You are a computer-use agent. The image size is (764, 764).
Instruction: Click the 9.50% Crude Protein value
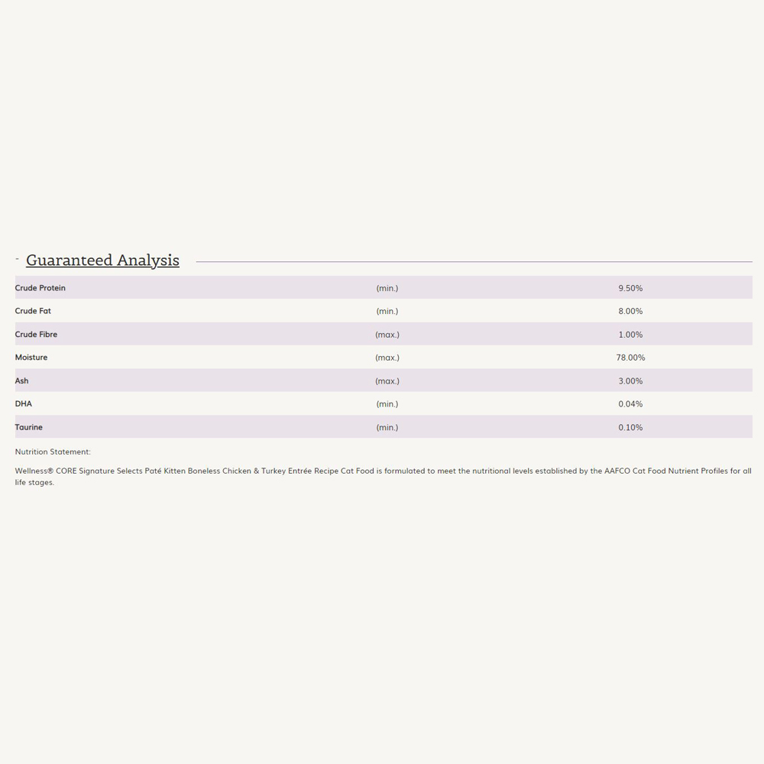630,288
